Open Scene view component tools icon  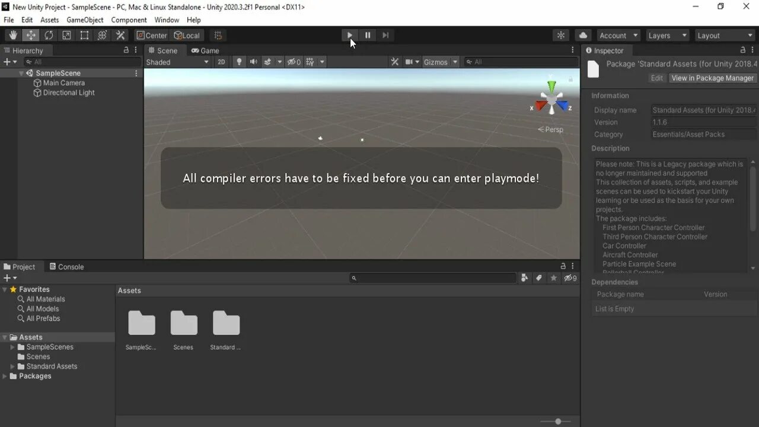(x=395, y=62)
